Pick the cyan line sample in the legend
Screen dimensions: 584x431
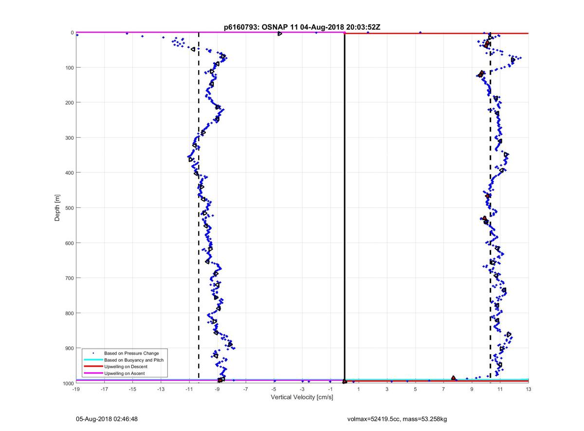93,360
